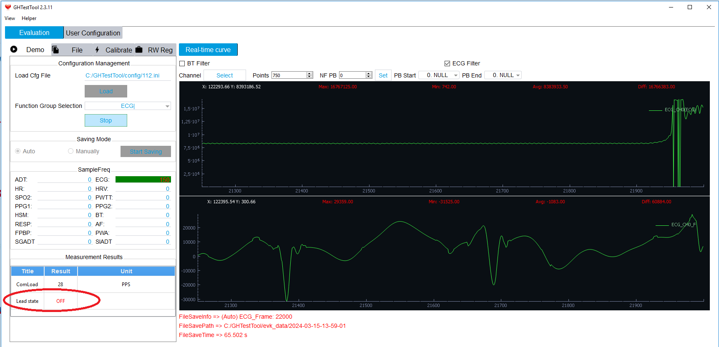The height and width of the screenshot is (347, 719).
Task: Decrease NF PB value with down arrow
Action: click(369, 77)
